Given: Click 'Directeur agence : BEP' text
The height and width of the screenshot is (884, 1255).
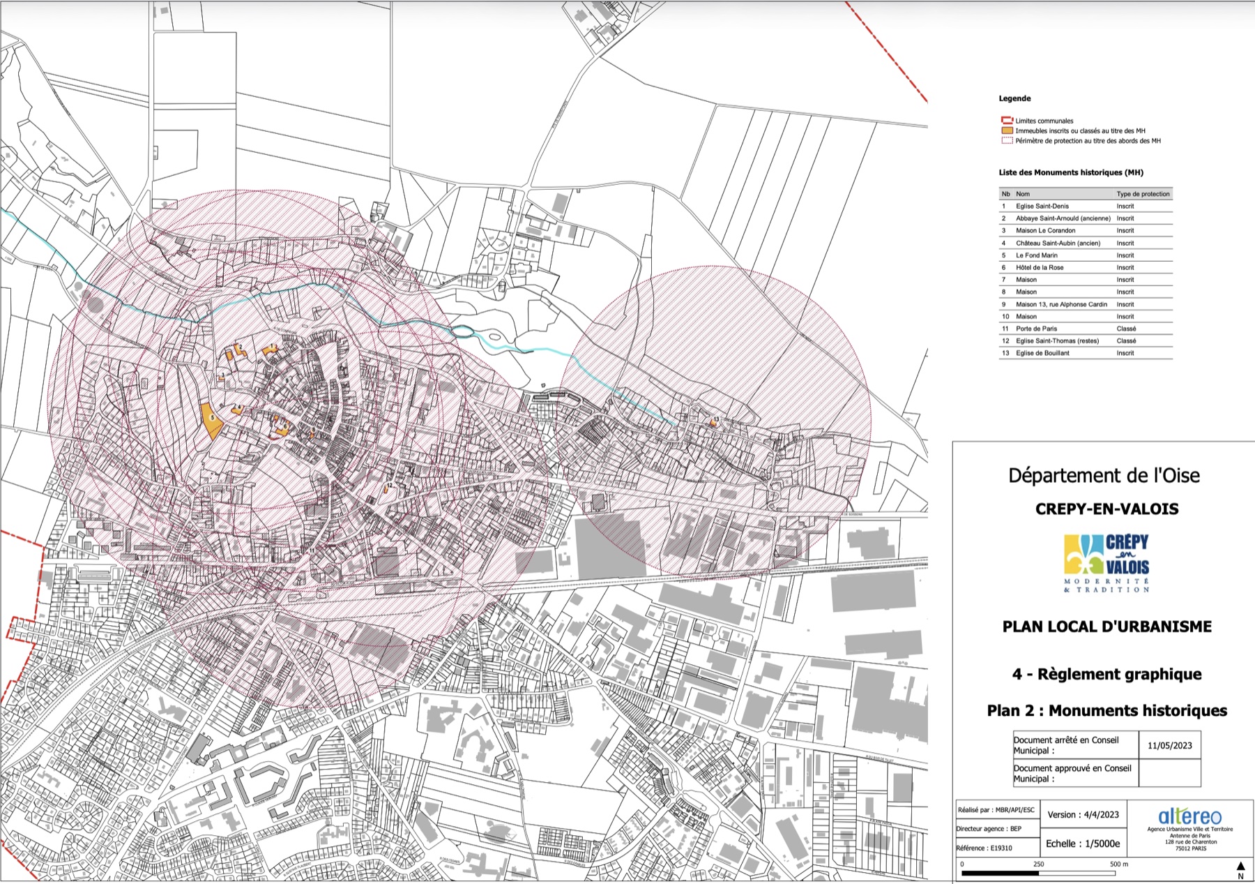Looking at the screenshot, I should click(x=989, y=829).
